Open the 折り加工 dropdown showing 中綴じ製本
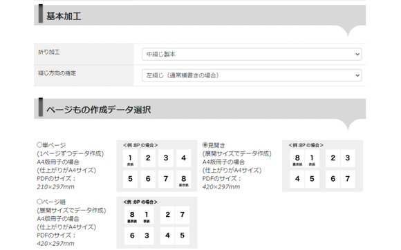The width and height of the screenshot is (401, 250). (252, 54)
